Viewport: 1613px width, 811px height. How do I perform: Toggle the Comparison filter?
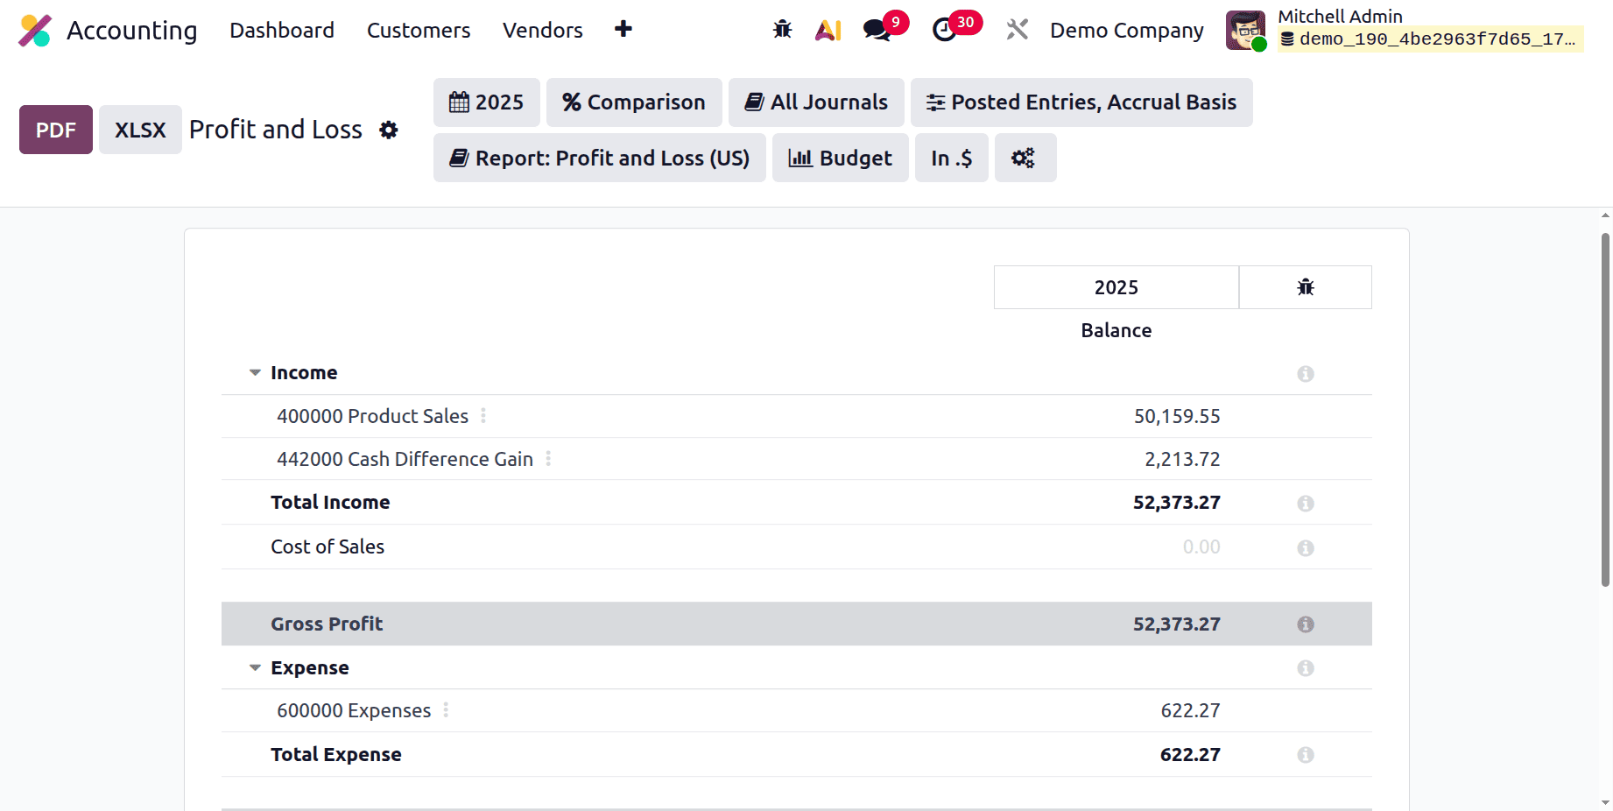(634, 102)
